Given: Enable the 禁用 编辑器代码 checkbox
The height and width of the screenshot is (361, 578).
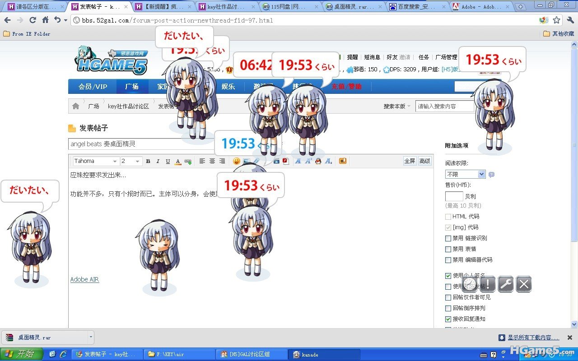Looking at the screenshot, I should pyautogui.click(x=448, y=260).
